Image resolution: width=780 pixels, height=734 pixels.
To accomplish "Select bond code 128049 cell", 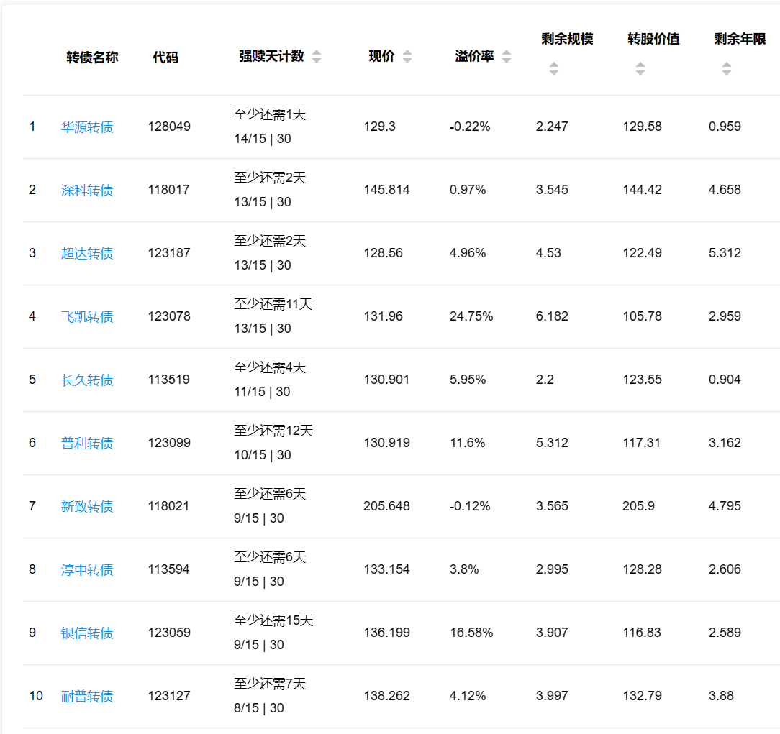I will tap(169, 127).
